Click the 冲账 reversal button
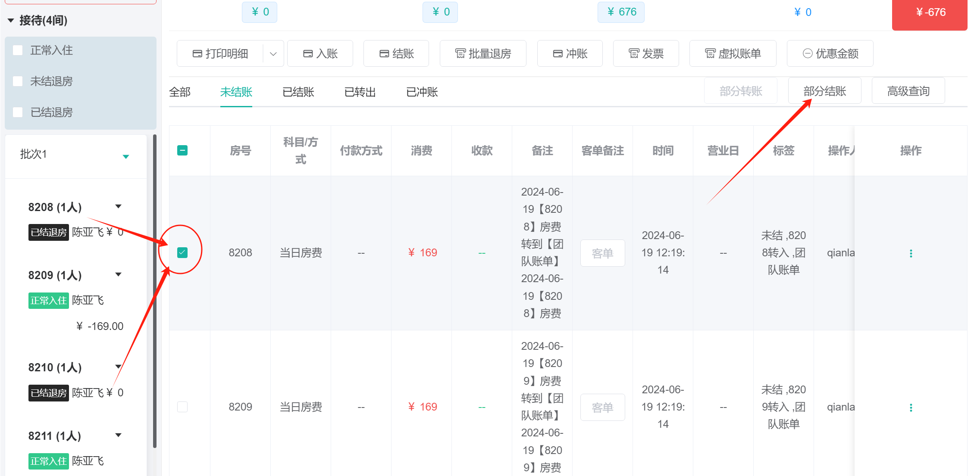This screenshot has height=476, width=971. pos(570,53)
